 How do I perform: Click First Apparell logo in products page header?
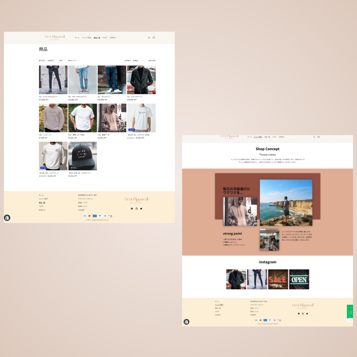[55, 38]
